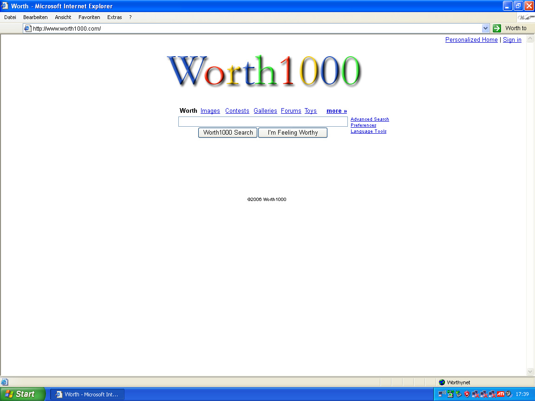Image resolution: width=535 pixels, height=401 pixels.
Task: Click the Windows Start button
Action: [x=22, y=394]
